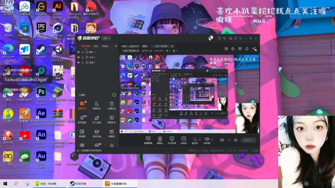The width and height of the screenshot is (335, 188).
Task: Open the Windows Start menu
Action: 5,183
